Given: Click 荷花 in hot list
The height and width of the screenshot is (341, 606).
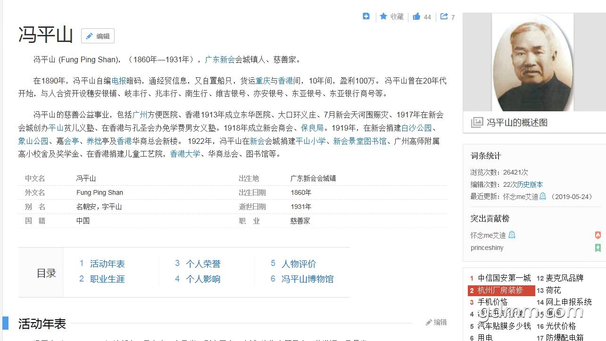Looking at the screenshot, I should 554,290.
